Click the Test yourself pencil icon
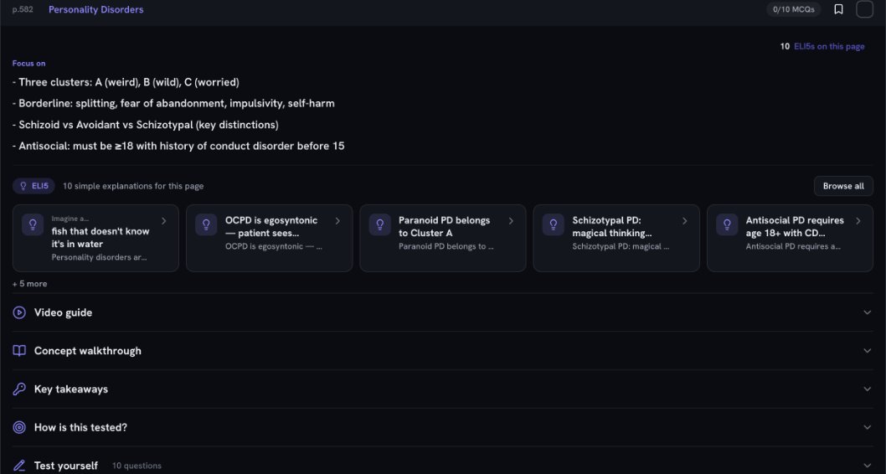 point(19,466)
